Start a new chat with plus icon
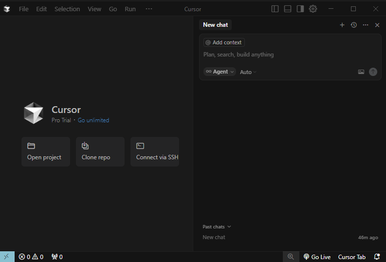386x262 pixels. click(x=342, y=25)
